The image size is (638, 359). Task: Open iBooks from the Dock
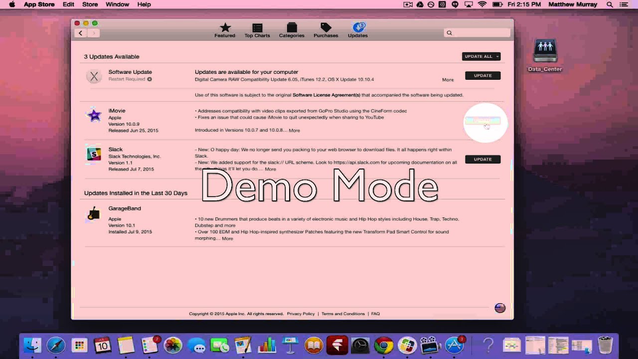(314, 345)
